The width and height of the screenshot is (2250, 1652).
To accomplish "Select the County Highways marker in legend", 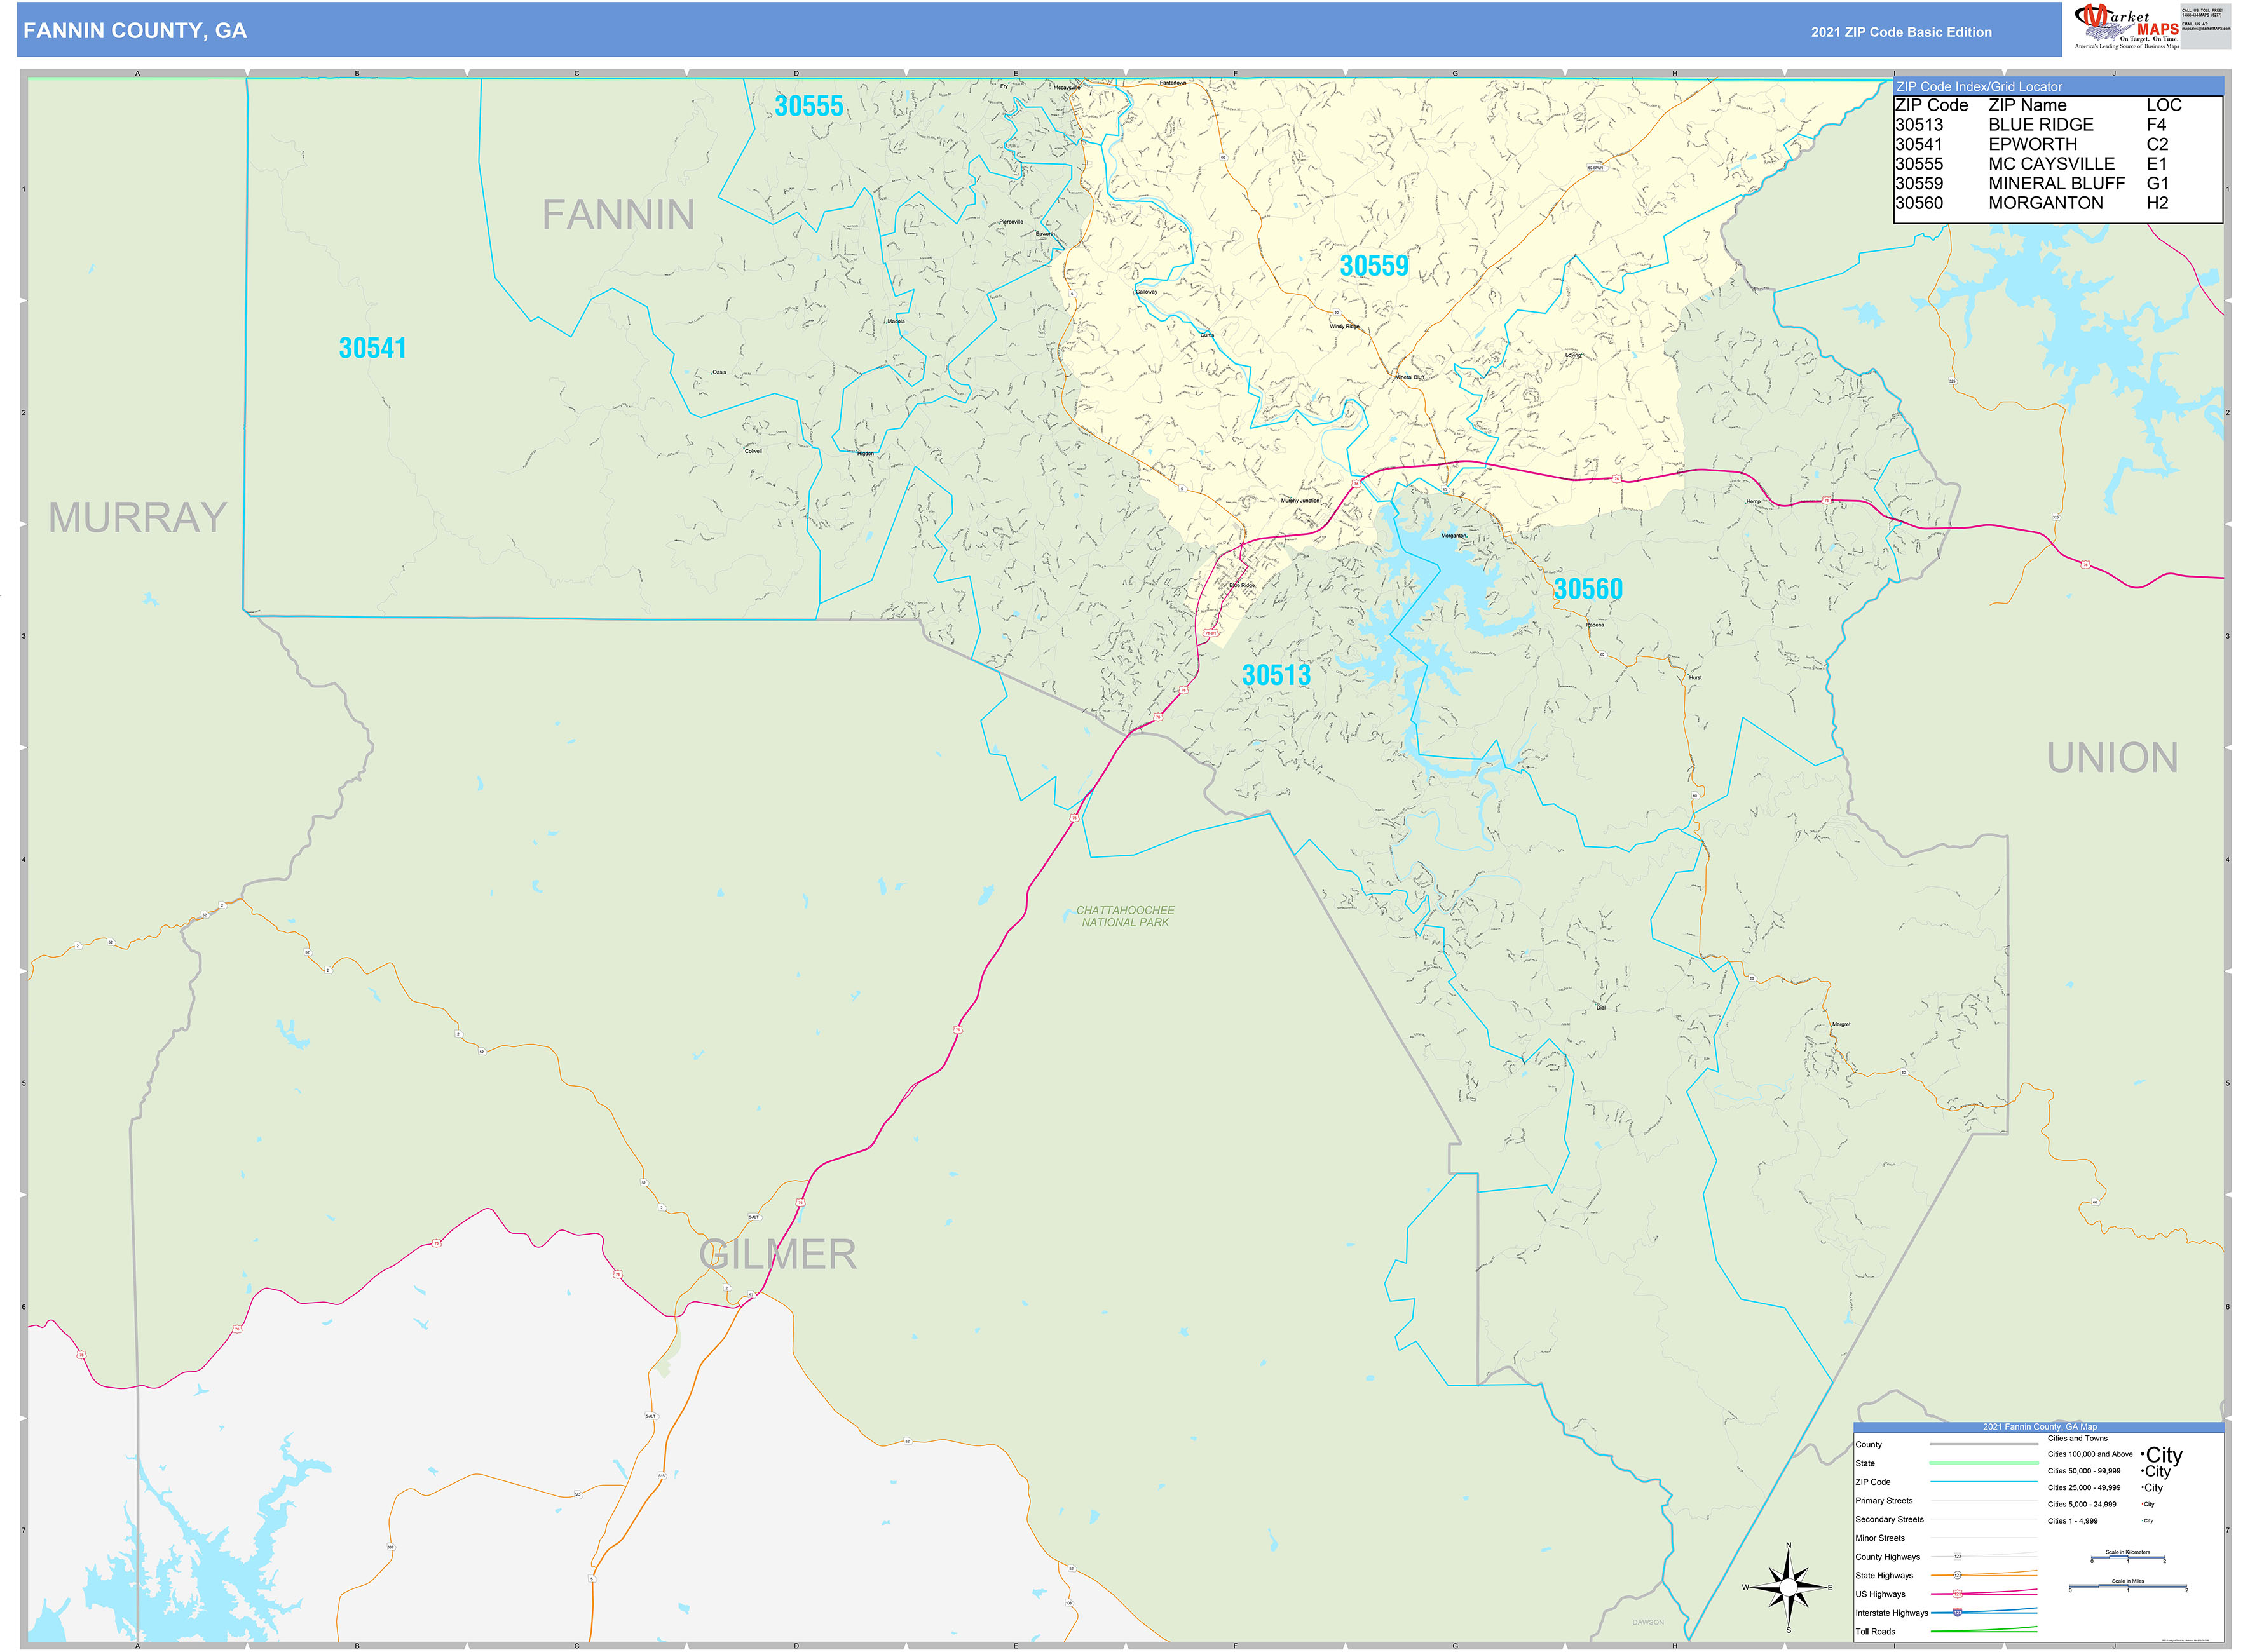I will pos(1959,1557).
